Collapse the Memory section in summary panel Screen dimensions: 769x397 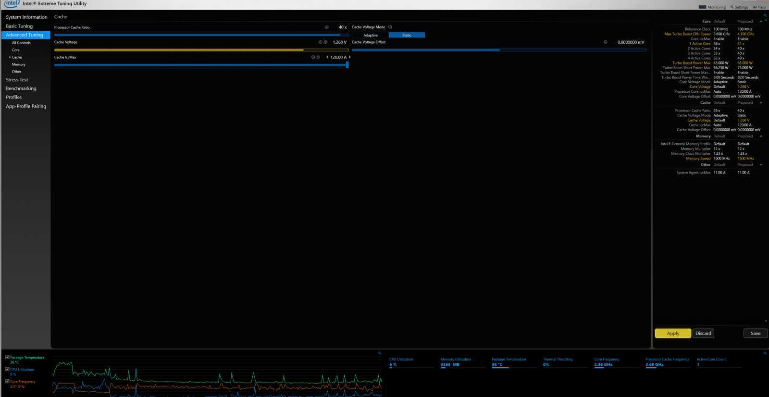761,136
